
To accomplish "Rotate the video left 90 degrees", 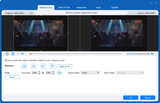I will pos(24,66).
